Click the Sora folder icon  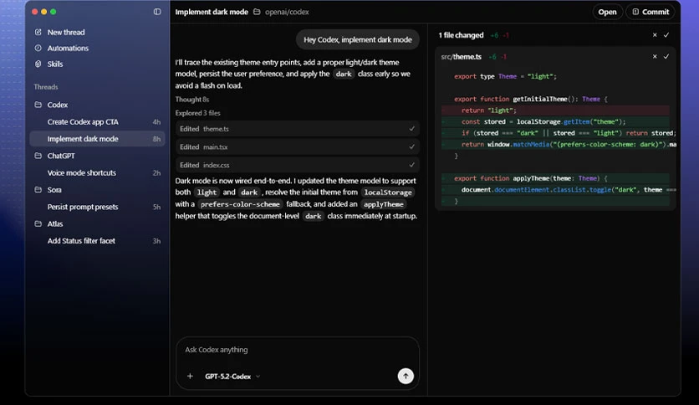[x=38, y=190]
